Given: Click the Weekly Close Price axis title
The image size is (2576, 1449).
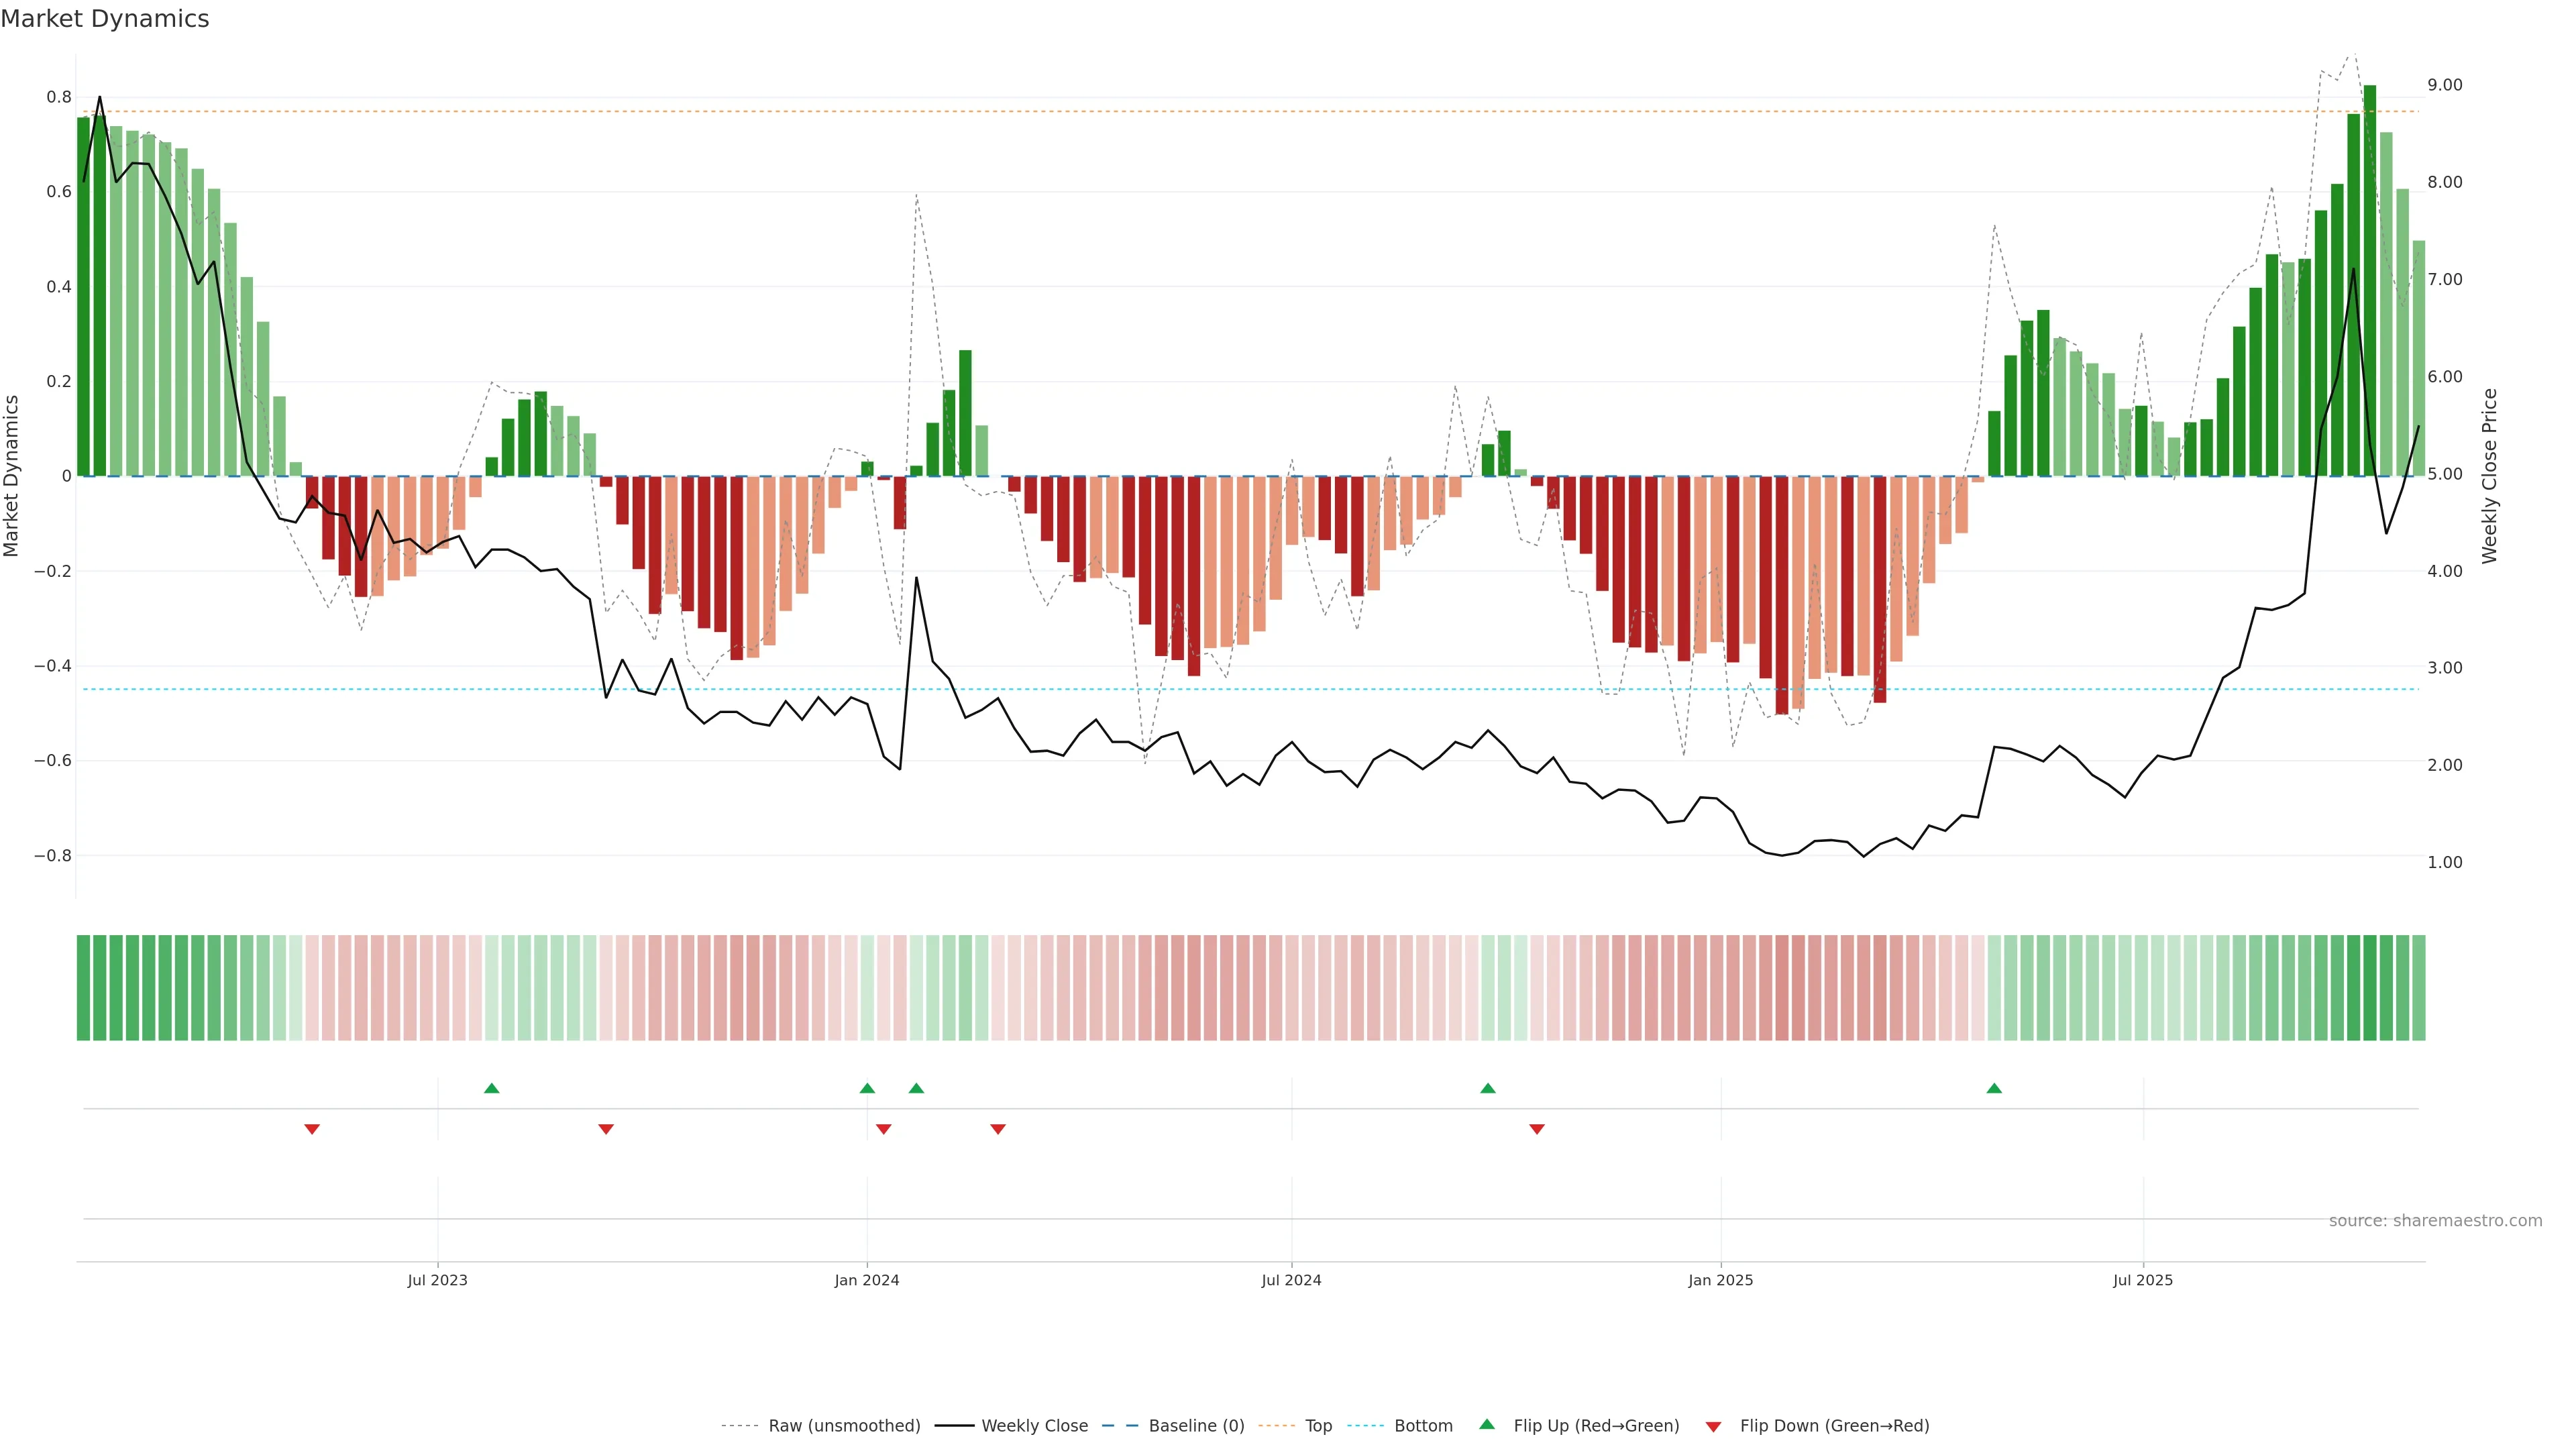Looking at the screenshot, I should [x=2489, y=476].
